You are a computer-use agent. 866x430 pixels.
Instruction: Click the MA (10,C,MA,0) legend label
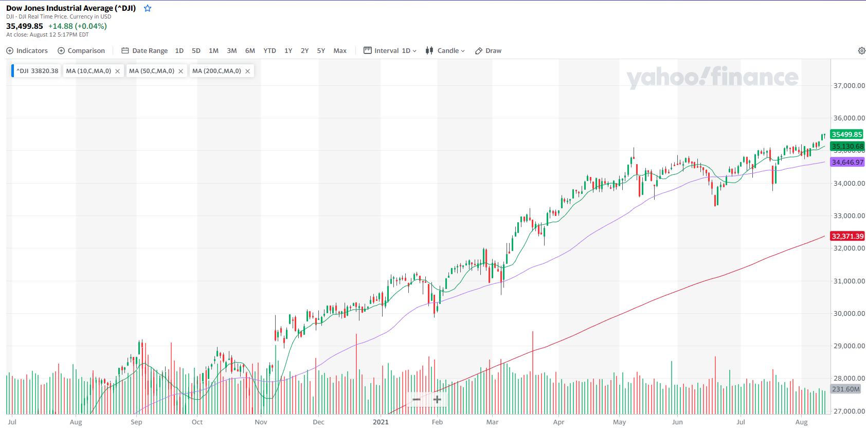88,71
